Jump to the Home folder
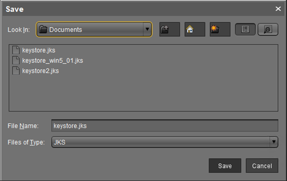The image size is (287, 181). click(195, 29)
